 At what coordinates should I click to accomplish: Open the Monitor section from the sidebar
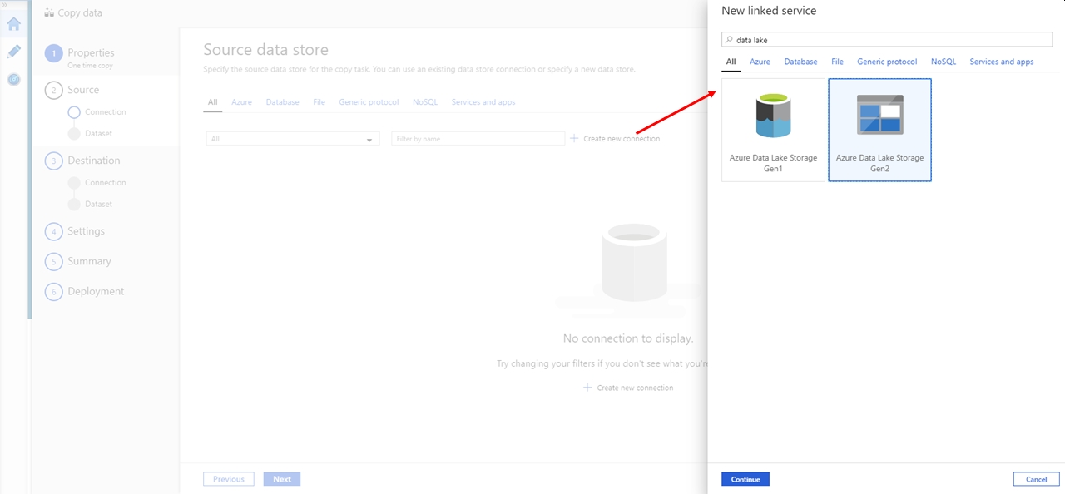[x=12, y=80]
